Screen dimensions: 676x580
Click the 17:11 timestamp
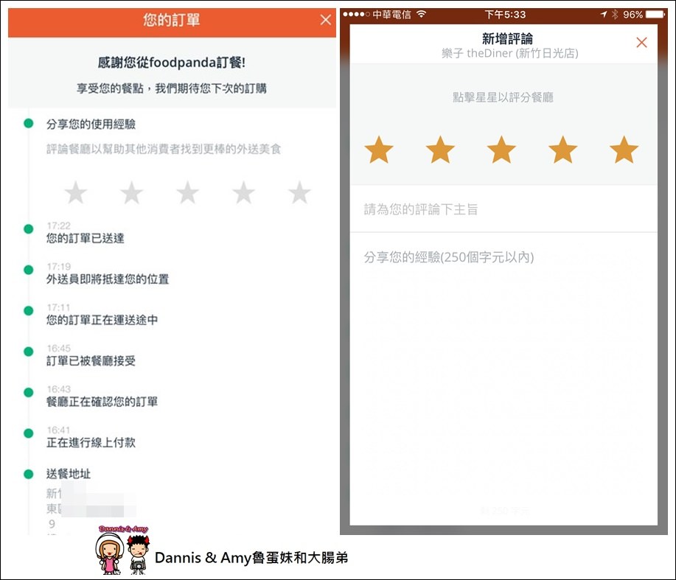(59, 307)
